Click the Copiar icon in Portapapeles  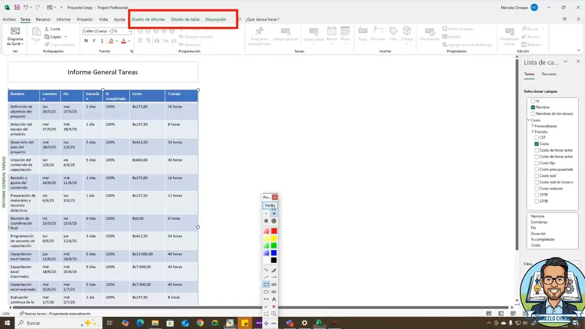click(x=47, y=37)
